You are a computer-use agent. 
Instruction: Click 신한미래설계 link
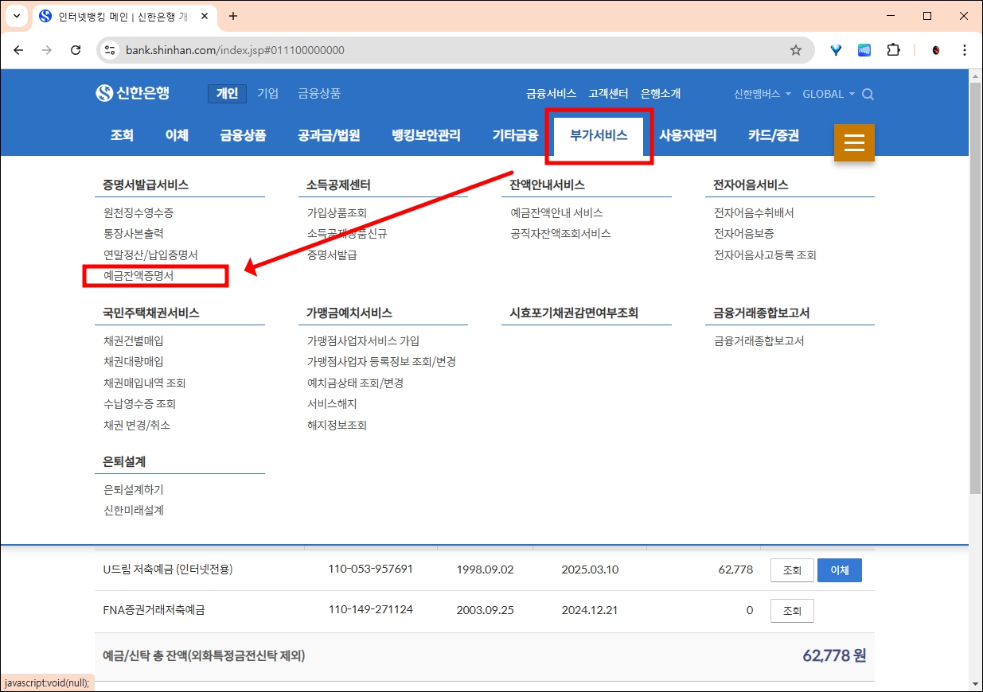tap(133, 510)
